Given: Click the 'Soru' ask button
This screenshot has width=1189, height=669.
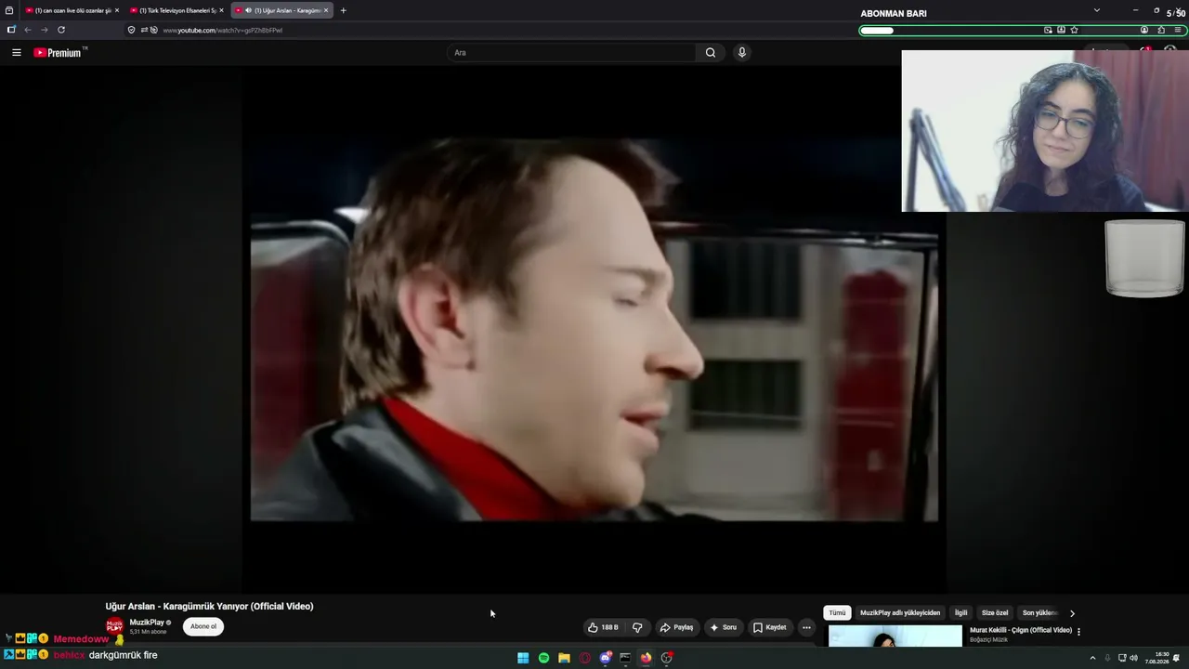Looking at the screenshot, I should (723, 627).
